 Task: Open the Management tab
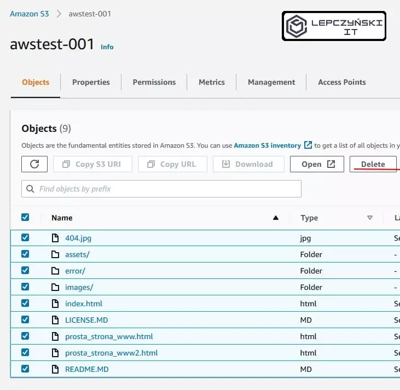click(271, 82)
